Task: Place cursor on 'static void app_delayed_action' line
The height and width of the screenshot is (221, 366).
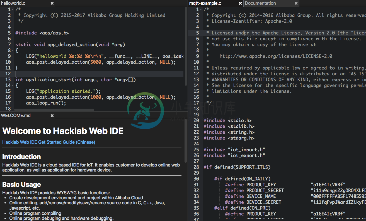Action: [x=70, y=44]
